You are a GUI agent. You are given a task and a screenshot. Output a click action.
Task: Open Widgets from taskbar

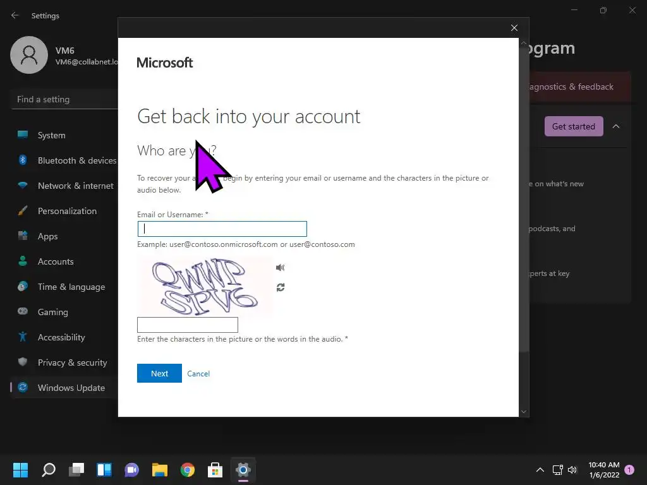point(104,469)
